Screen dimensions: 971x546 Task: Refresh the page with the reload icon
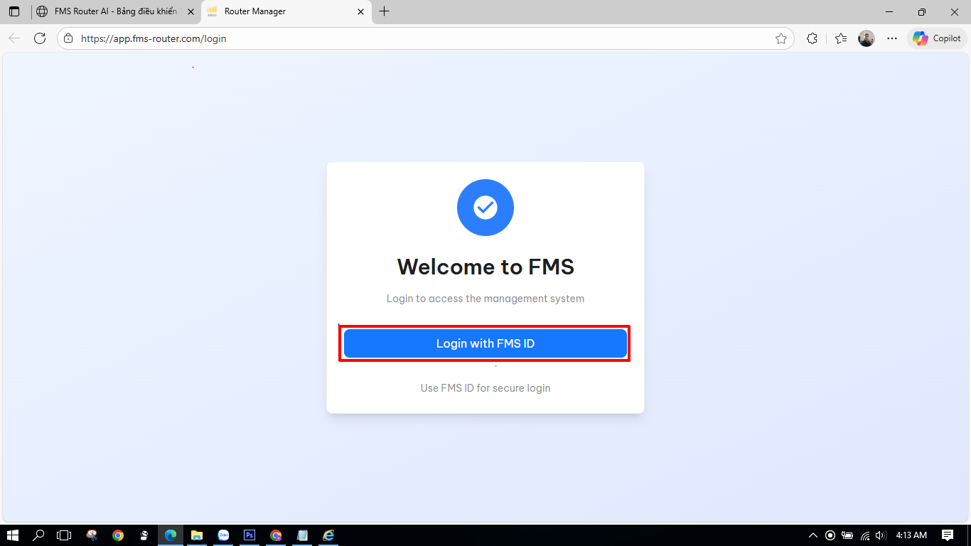[x=40, y=38]
